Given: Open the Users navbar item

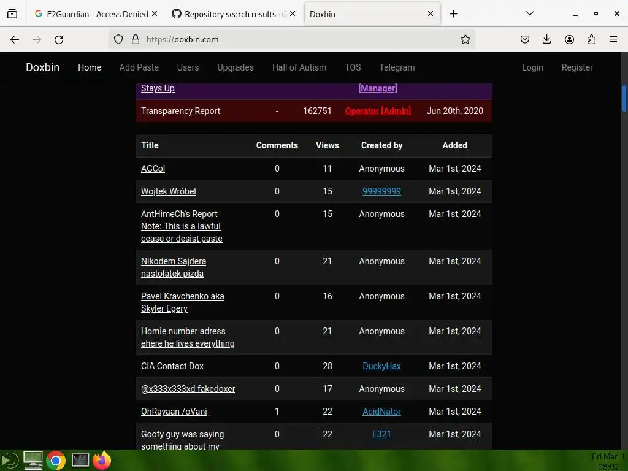Looking at the screenshot, I should point(188,67).
